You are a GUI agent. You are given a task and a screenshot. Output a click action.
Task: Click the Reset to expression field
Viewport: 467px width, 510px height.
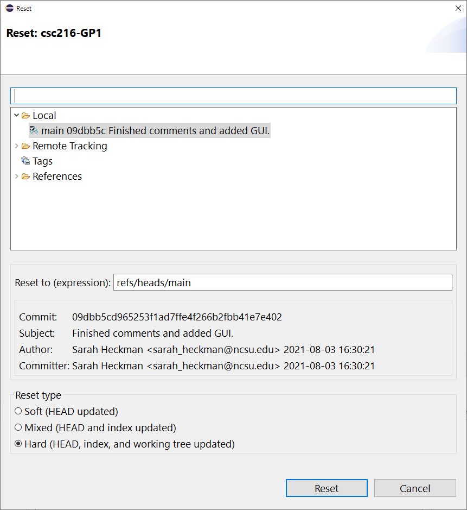pos(282,282)
